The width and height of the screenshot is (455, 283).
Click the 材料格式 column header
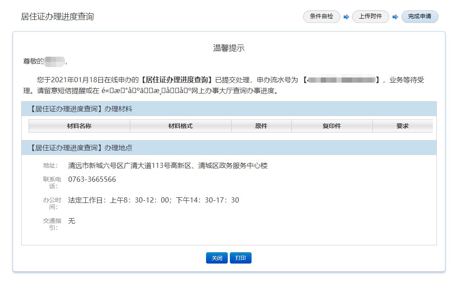pyautogui.click(x=181, y=126)
